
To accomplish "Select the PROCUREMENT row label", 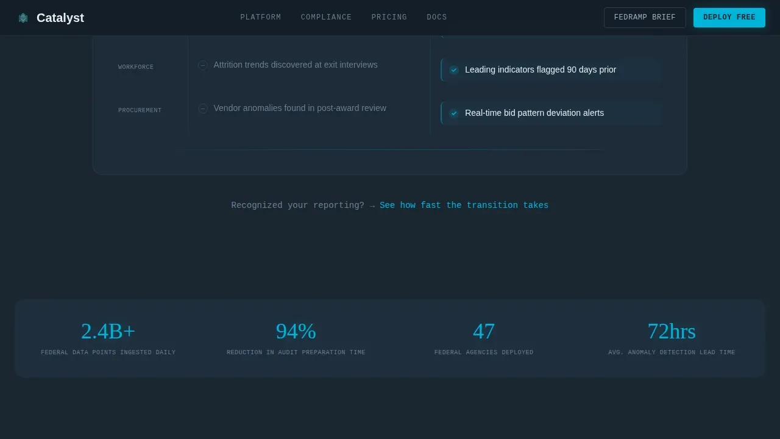I will [140, 110].
